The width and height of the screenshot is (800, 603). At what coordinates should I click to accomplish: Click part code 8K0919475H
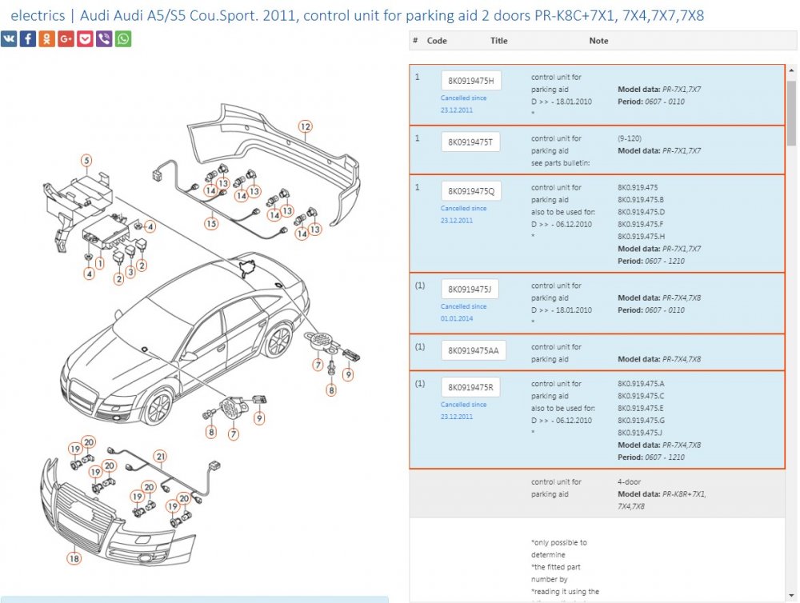point(471,81)
